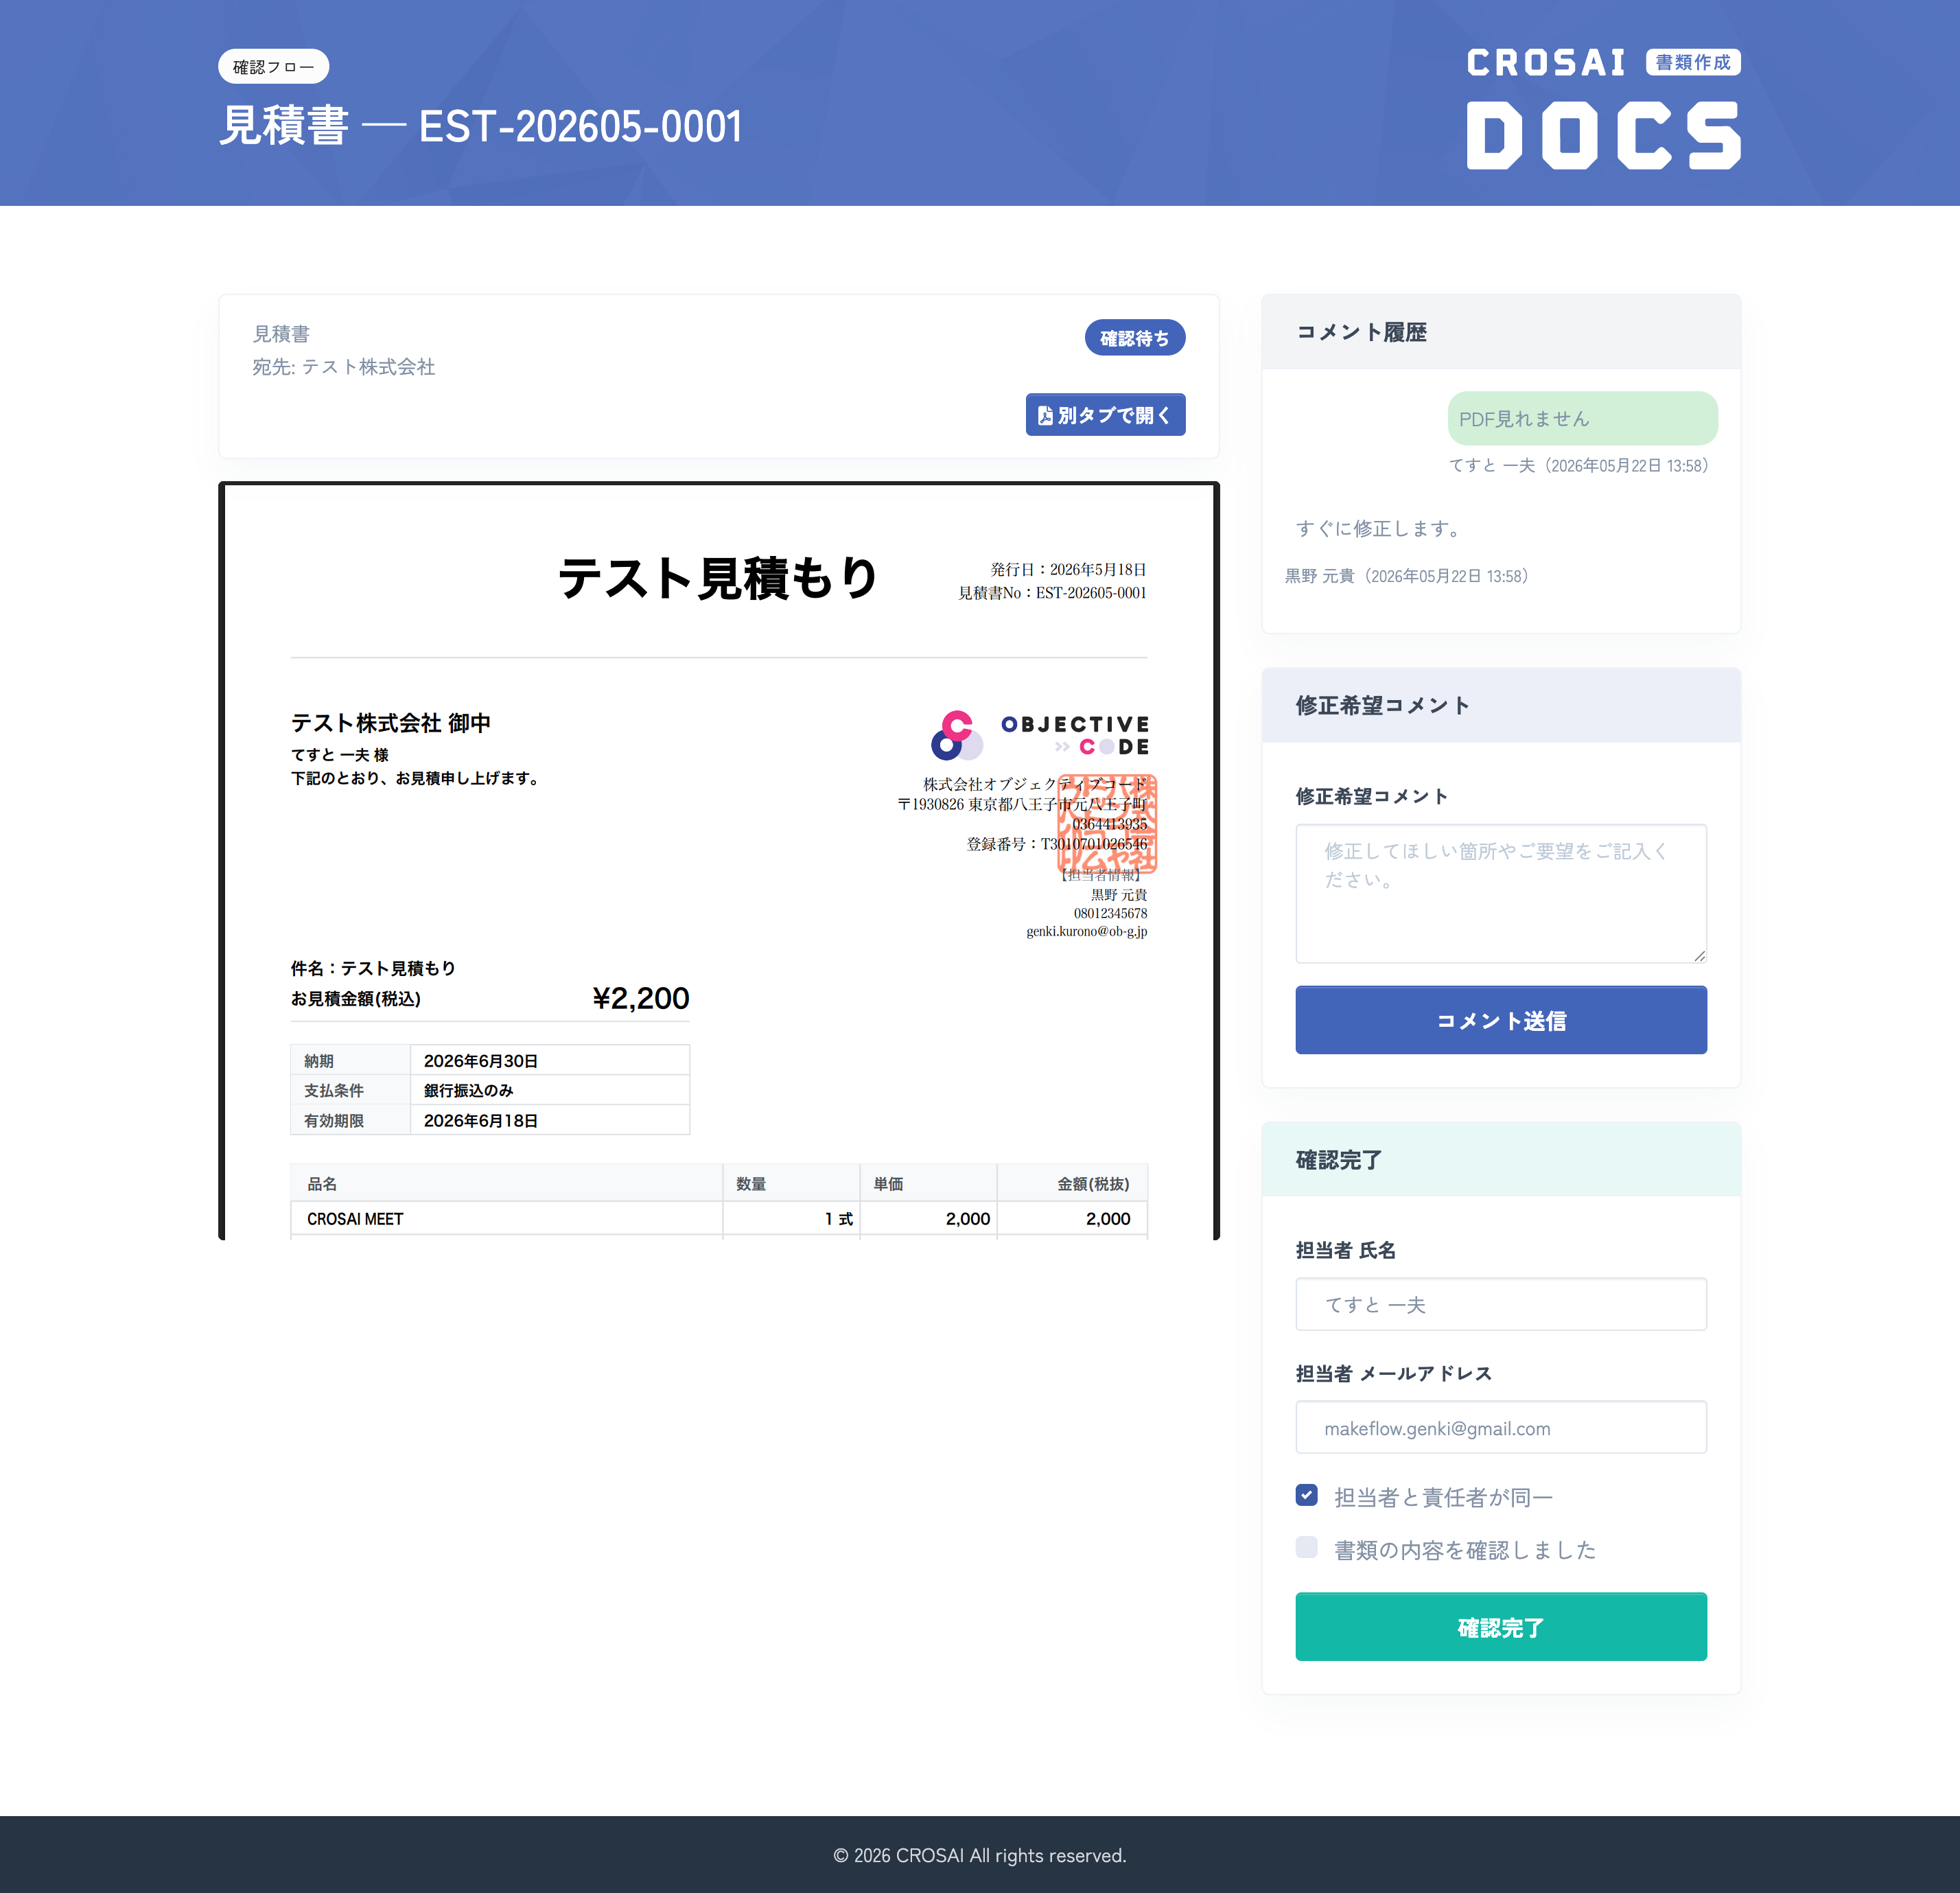Click the 書類作成 badge beside CROSAI
The width and height of the screenshot is (1960, 1893).
tap(1693, 62)
